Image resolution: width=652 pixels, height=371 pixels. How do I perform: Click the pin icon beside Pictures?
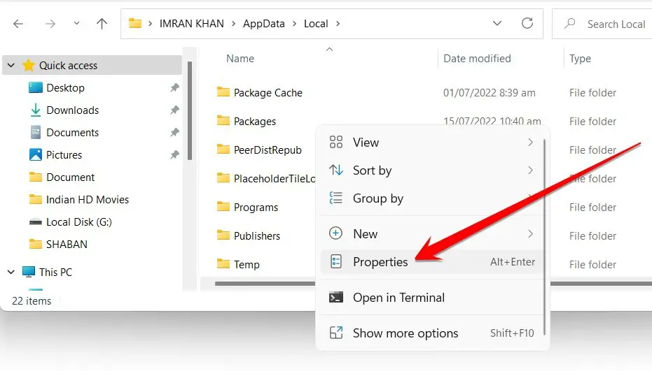click(174, 155)
